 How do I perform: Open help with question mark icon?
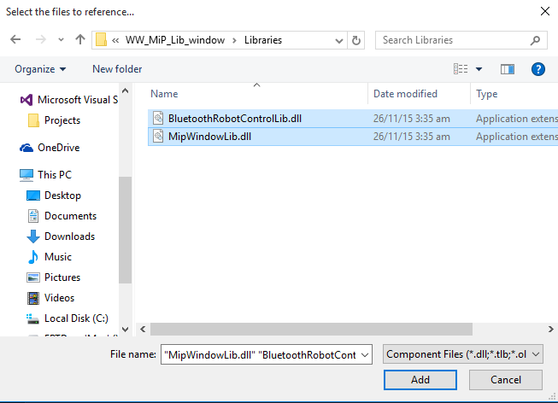pyautogui.click(x=538, y=69)
